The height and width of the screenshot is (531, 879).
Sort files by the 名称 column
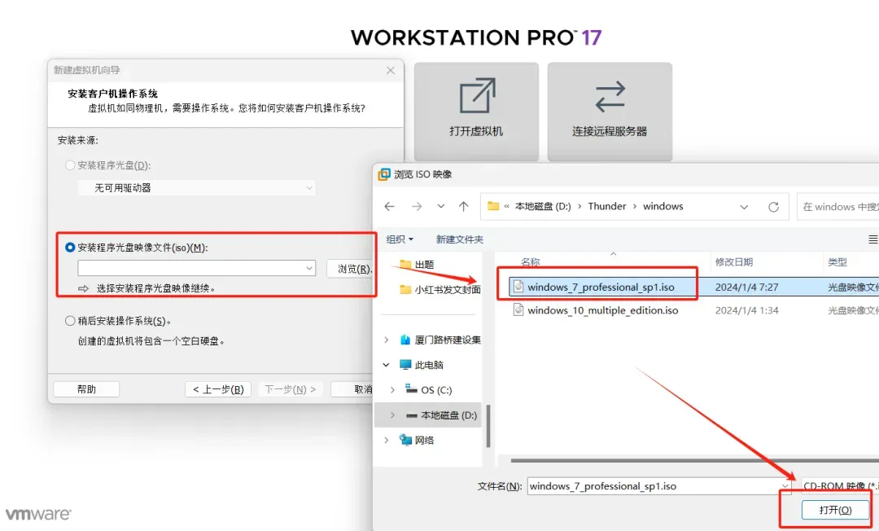coord(531,262)
